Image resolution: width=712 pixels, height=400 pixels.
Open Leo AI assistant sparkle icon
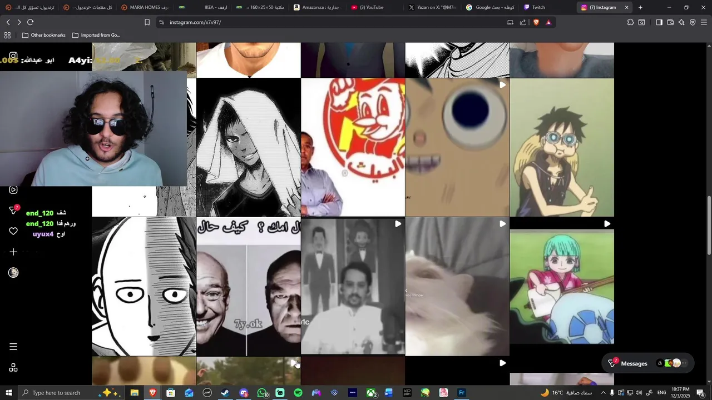681,22
